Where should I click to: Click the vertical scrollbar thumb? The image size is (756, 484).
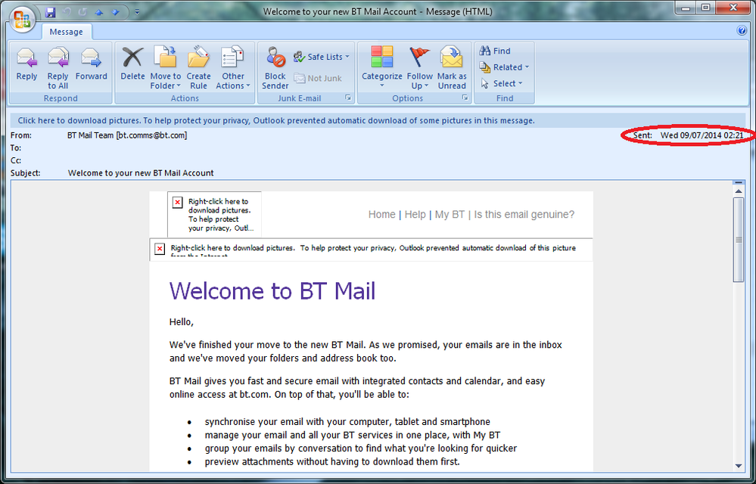(738, 239)
